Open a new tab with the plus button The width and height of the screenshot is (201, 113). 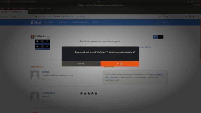(x=30, y=12)
